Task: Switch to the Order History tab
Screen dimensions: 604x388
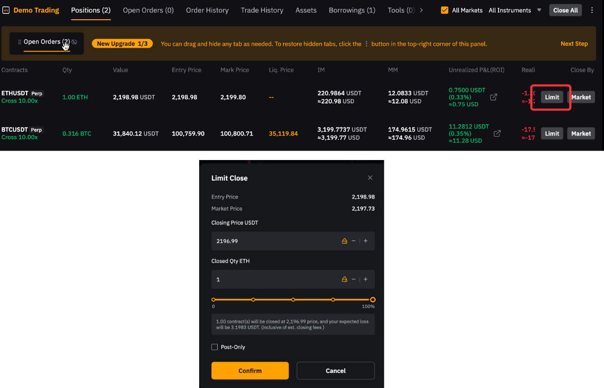Action: 207,10
